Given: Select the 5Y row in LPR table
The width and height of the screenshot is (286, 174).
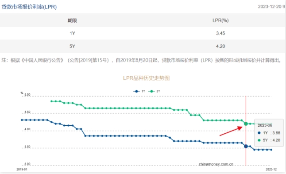Looking at the screenshot, I should click(143, 46).
